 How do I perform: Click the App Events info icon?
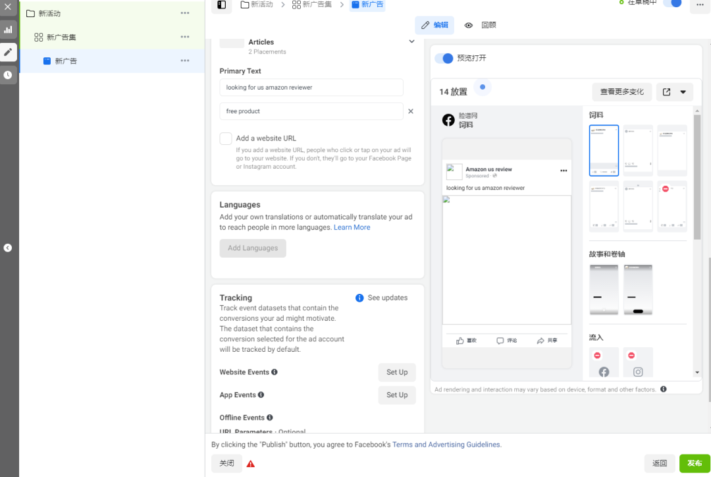coord(261,395)
